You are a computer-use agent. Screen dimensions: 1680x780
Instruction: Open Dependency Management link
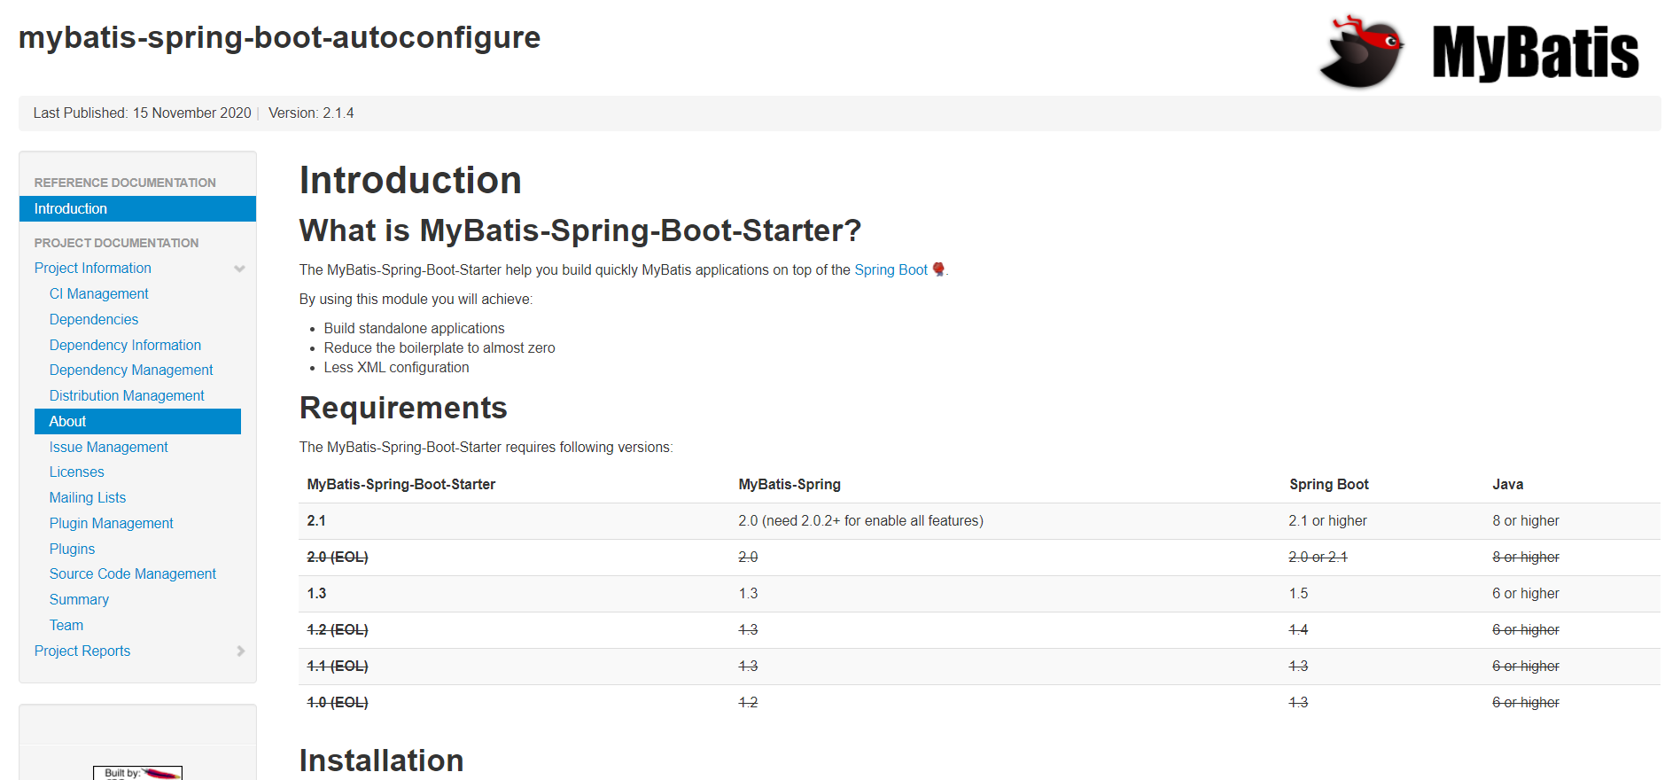pyautogui.click(x=131, y=370)
